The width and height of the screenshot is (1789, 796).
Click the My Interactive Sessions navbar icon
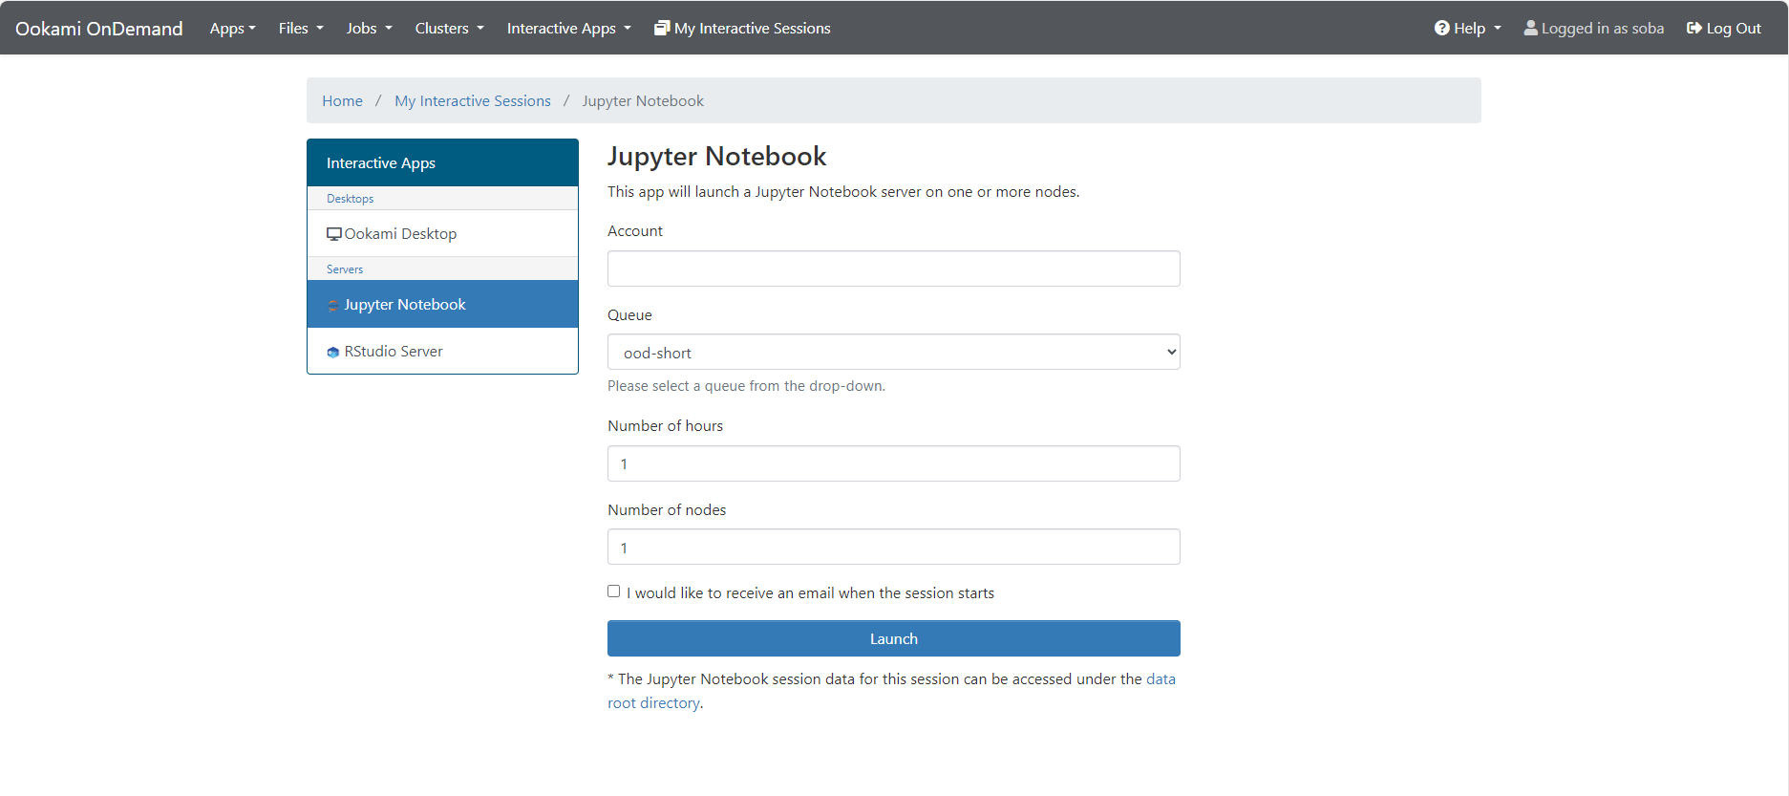(x=661, y=28)
